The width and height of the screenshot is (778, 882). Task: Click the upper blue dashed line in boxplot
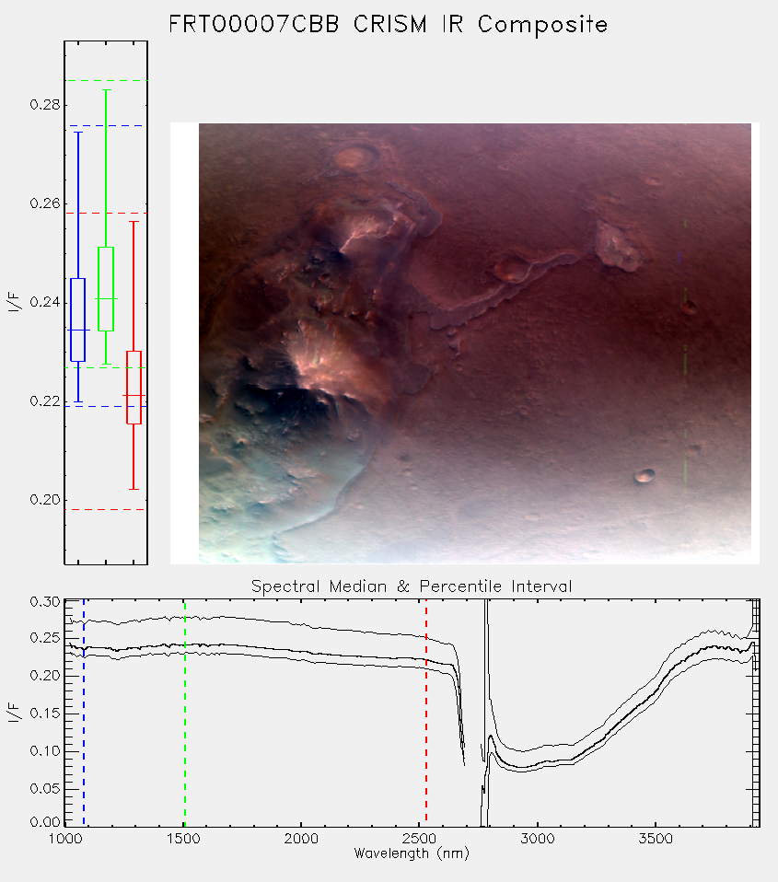pos(106,126)
